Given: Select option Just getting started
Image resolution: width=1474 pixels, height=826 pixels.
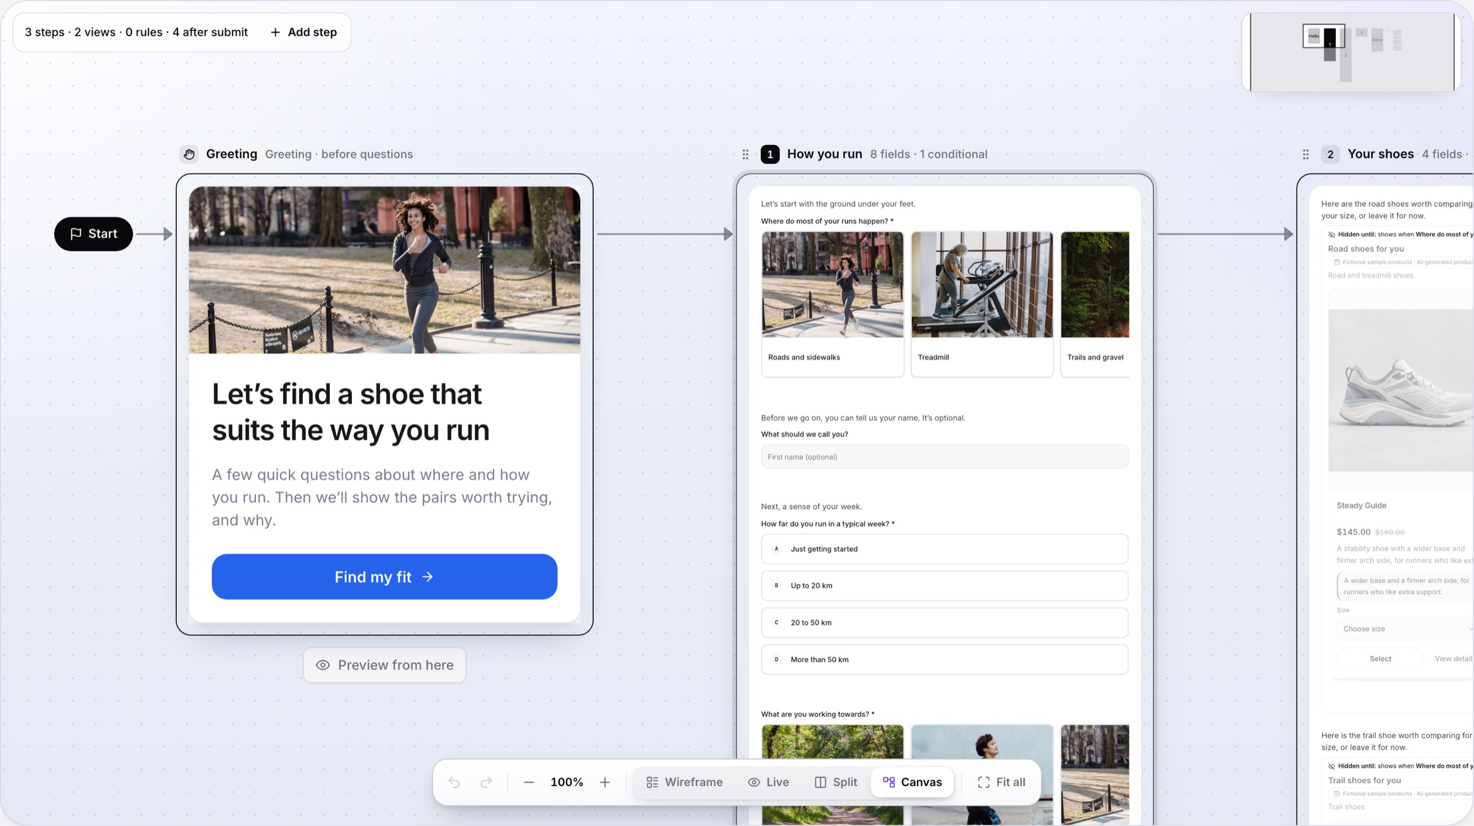Looking at the screenshot, I should [945, 549].
